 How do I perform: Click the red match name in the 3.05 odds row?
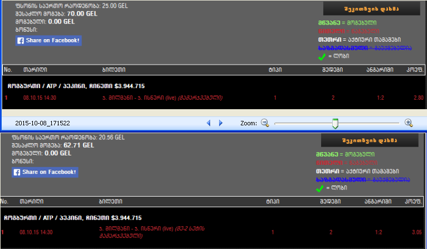tap(152, 232)
